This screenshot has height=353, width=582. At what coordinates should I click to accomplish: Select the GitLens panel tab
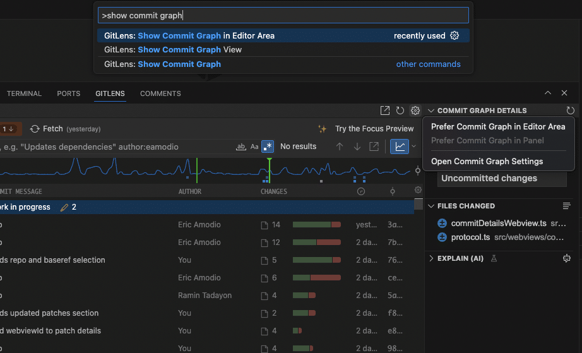(x=110, y=93)
